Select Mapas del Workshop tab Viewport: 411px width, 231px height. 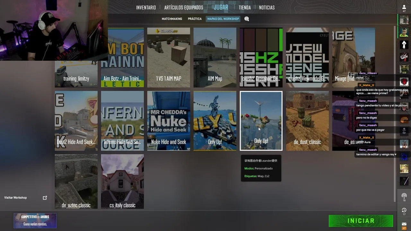(223, 19)
